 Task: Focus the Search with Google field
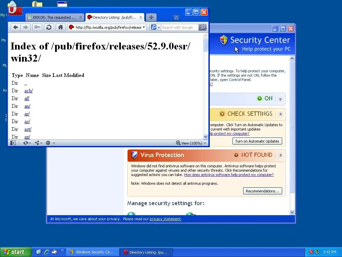179,27
